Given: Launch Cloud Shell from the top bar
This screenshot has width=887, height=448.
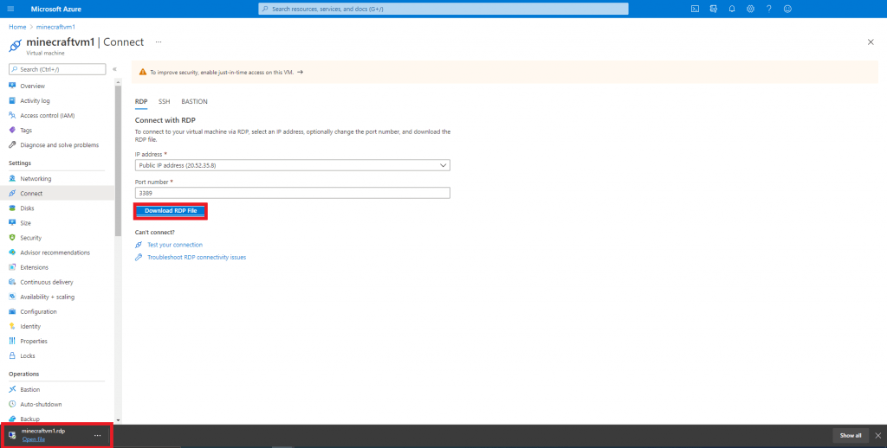Looking at the screenshot, I should pos(695,9).
